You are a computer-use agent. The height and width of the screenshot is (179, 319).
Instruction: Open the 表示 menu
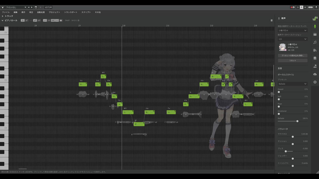tap(23, 12)
